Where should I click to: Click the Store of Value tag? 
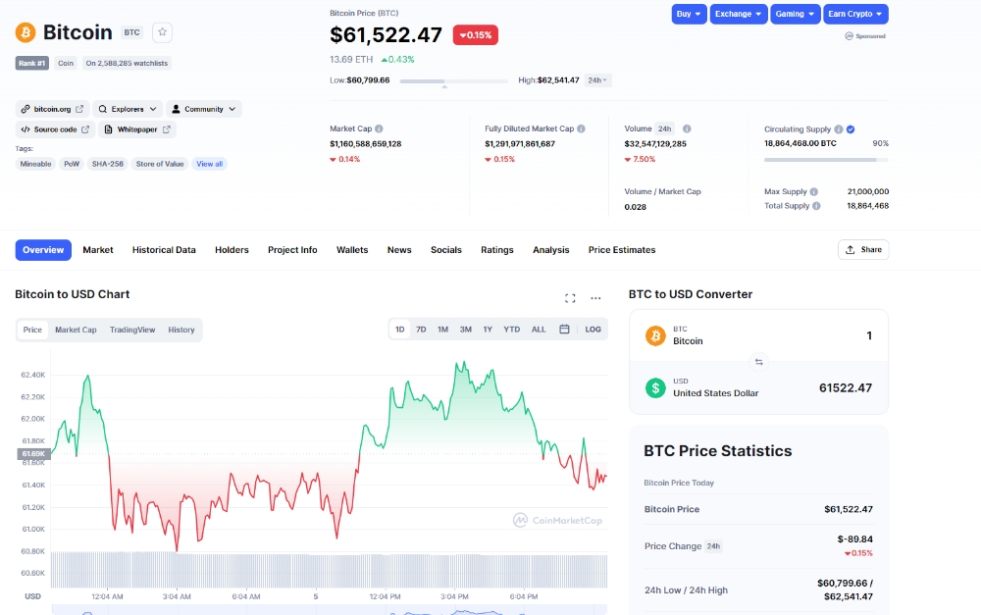coord(160,164)
